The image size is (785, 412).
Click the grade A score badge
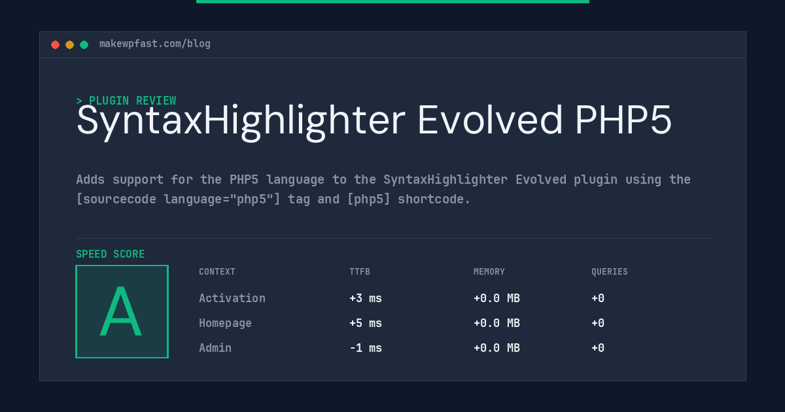122,311
